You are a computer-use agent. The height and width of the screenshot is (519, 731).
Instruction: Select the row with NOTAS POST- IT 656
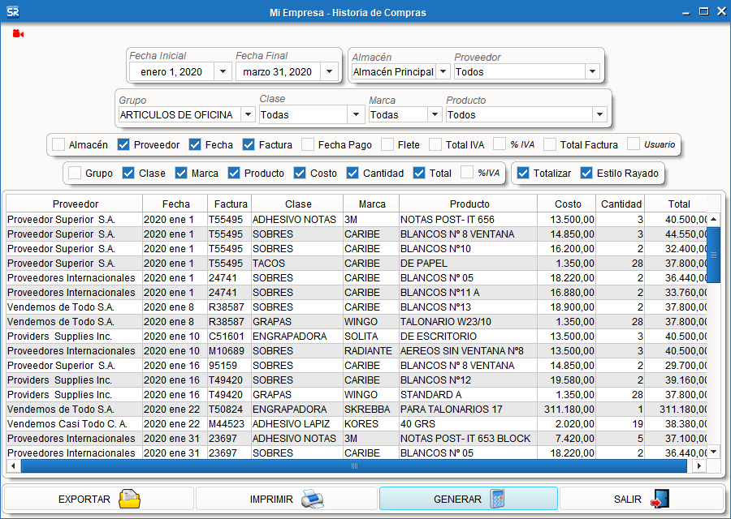coord(357,219)
